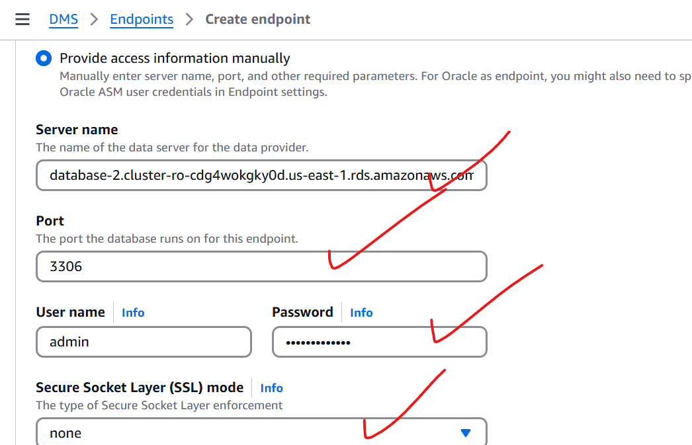
Task: Open Info link beside SSL mode
Action: 271,388
